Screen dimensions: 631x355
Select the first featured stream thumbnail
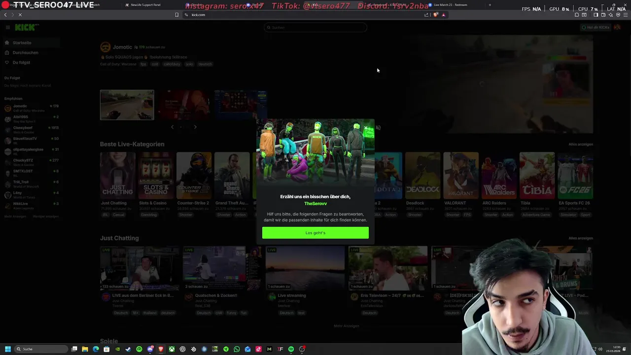[x=127, y=105]
